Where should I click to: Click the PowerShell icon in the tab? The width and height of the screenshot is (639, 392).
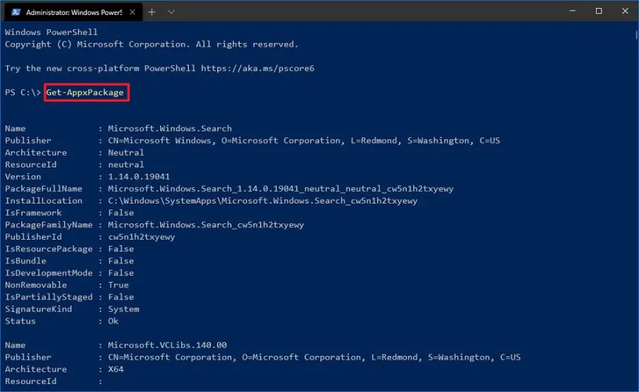[16, 12]
